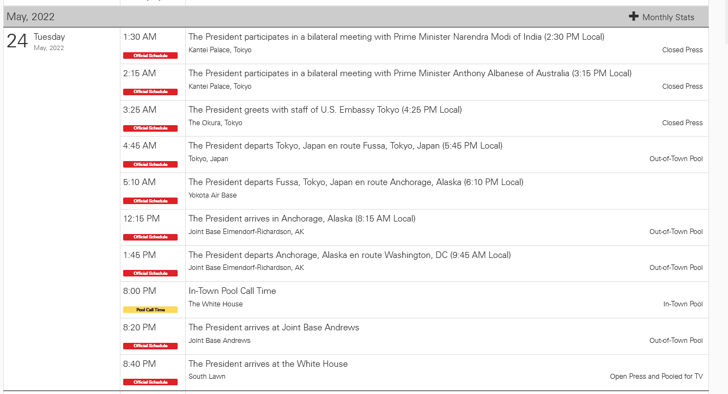Click the 5:10 AM time label
Viewport: 728px width, 394px height.
coord(139,182)
